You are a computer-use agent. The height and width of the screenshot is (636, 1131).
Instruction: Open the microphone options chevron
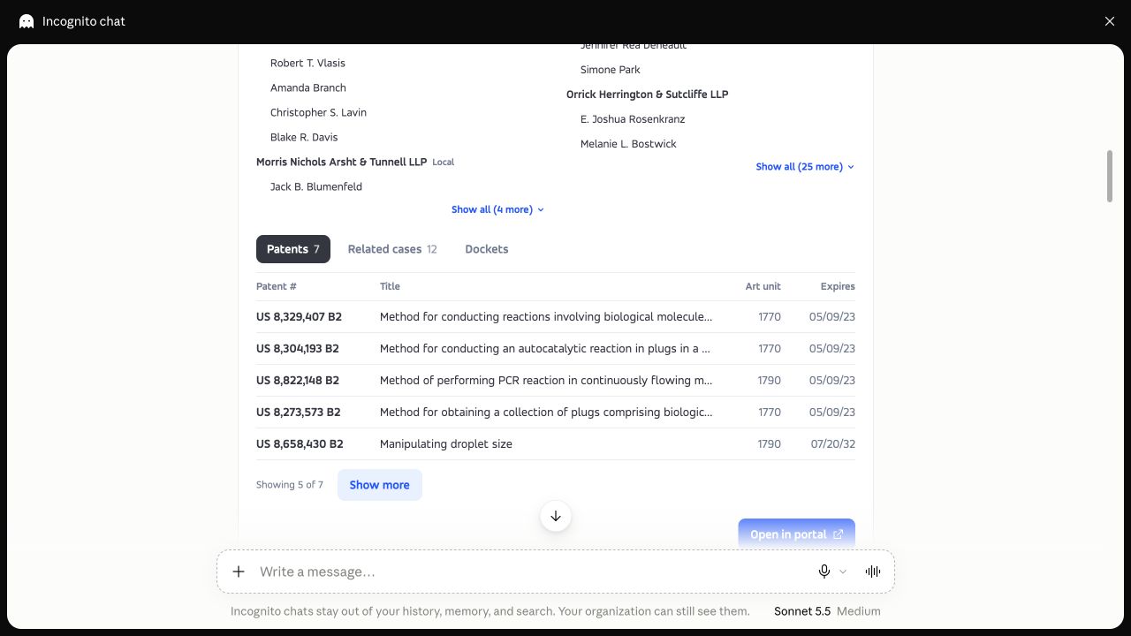click(843, 572)
